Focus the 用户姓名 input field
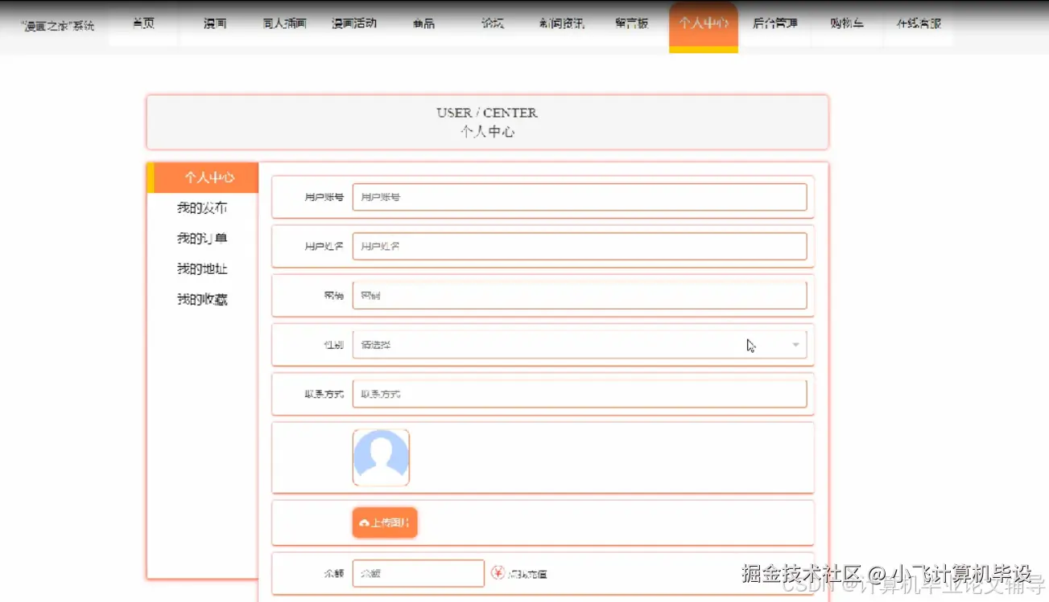 [580, 247]
